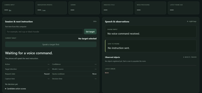Click the Target direction row label

11,69
